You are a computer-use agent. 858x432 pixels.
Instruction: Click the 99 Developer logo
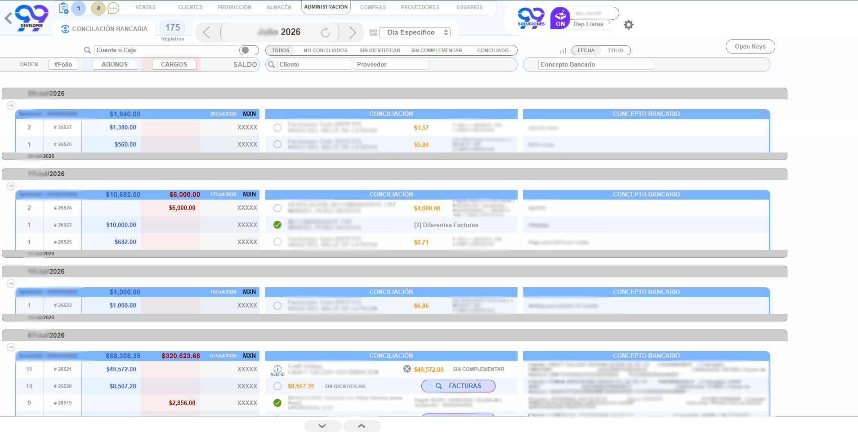[x=31, y=18]
